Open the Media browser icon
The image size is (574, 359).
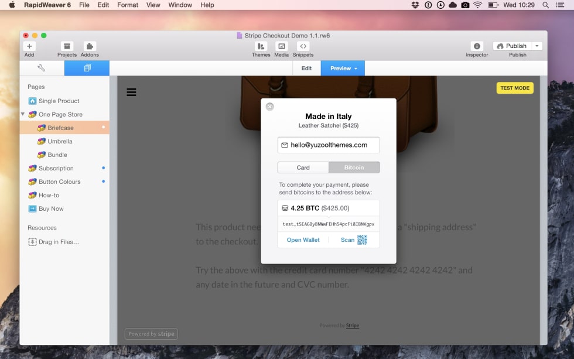click(x=282, y=46)
